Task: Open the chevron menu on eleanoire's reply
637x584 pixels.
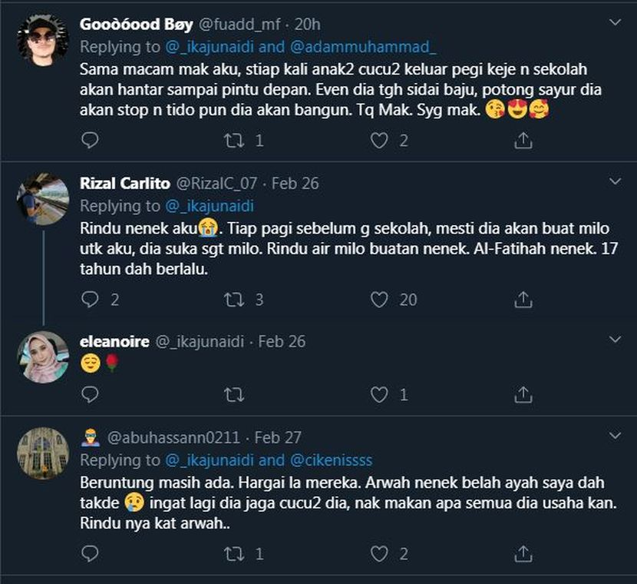Action: 615,340
